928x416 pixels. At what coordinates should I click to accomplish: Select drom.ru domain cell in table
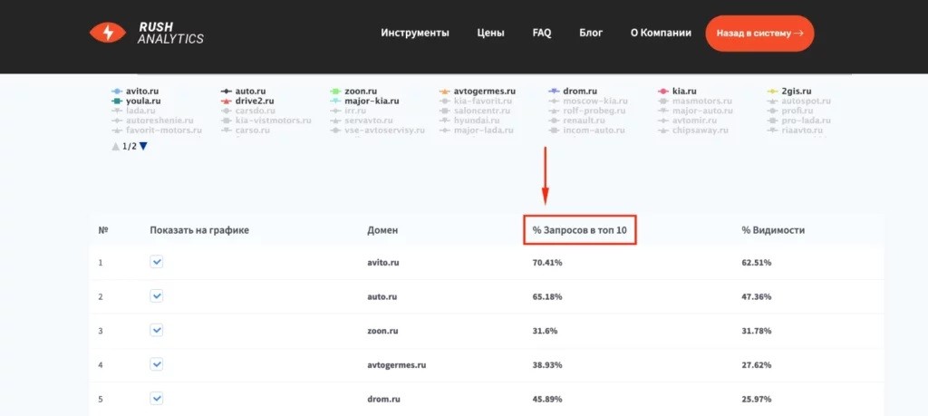click(x=383, y=399)
